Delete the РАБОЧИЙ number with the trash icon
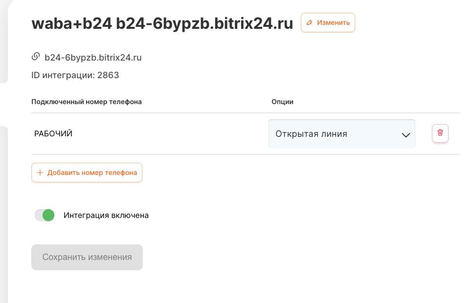The image size is (475, 303). (440, 133)
